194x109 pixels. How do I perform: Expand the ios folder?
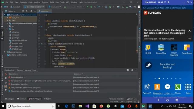point(7,26)
